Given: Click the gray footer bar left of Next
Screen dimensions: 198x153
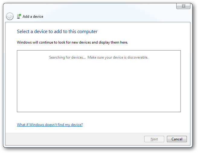Looking at the screenshot, I should (75, 139).
